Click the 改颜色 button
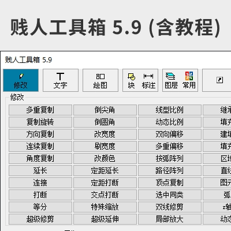The height and width of the screenshot is (231, 231). coord(105,158)
